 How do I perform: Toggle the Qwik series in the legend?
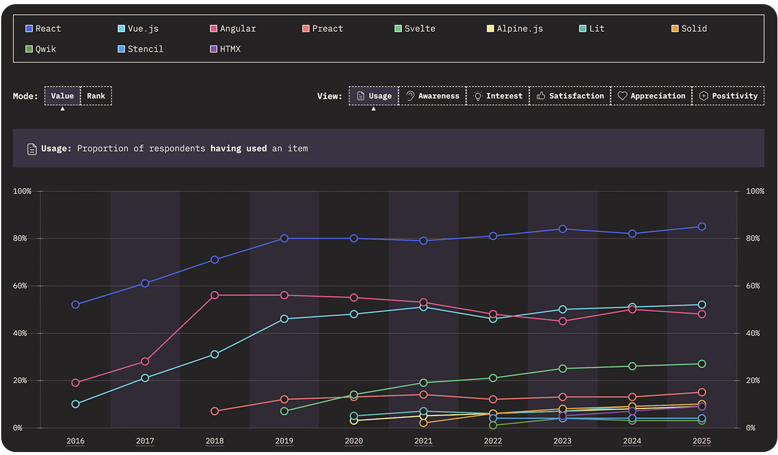[41, 49]
